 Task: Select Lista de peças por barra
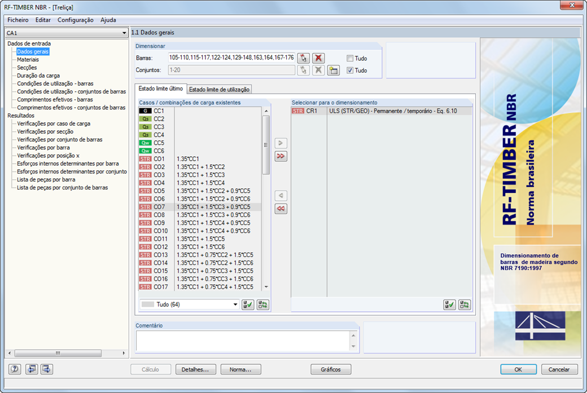click(46, 179)
